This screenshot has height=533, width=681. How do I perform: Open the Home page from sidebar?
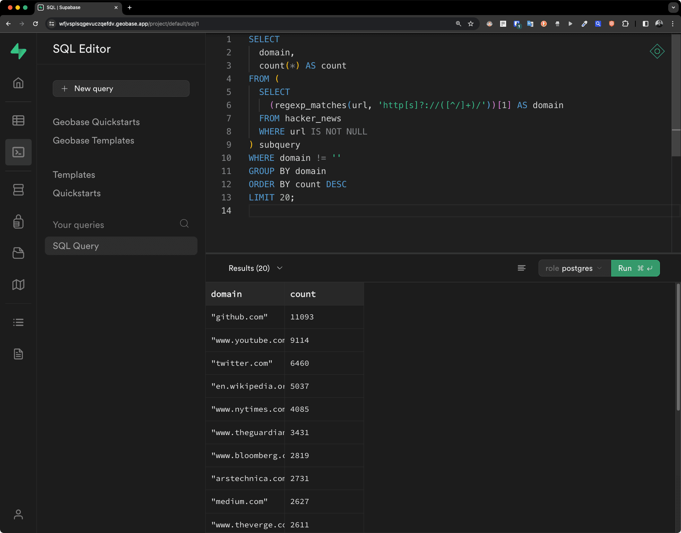[18, 83]
